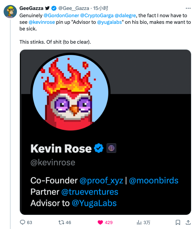Screen dimensions: 196x229
Task: Bookmark this tweet
Action: coord(178,222)
